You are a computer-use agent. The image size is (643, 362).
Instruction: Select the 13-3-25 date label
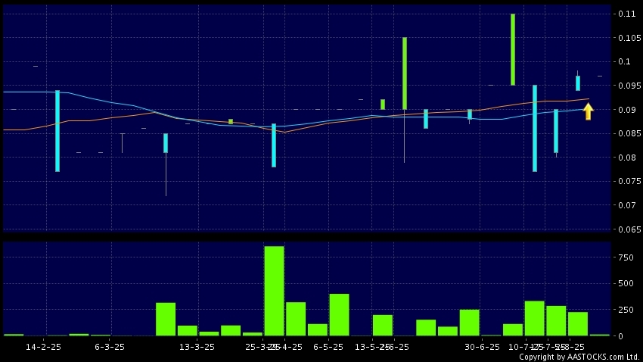click(197, 347)
